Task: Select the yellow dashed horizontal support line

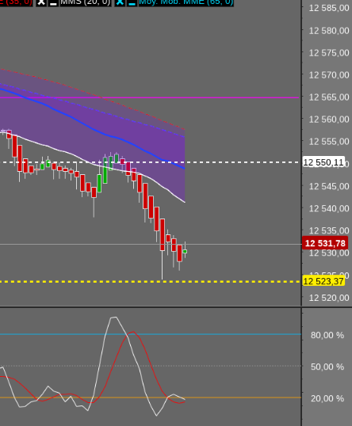Action: point(150,281)
